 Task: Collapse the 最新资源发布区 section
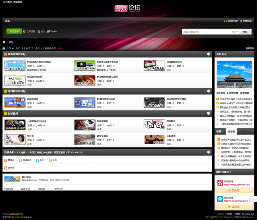pos(209,54)
